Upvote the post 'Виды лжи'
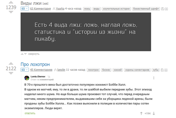Viewport: 176px width, 118px height. click(x=11, y=2)
